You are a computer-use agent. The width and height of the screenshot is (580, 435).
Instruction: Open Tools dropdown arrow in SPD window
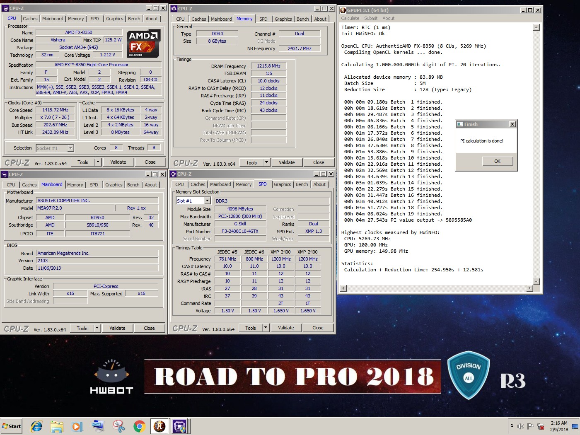266,328
